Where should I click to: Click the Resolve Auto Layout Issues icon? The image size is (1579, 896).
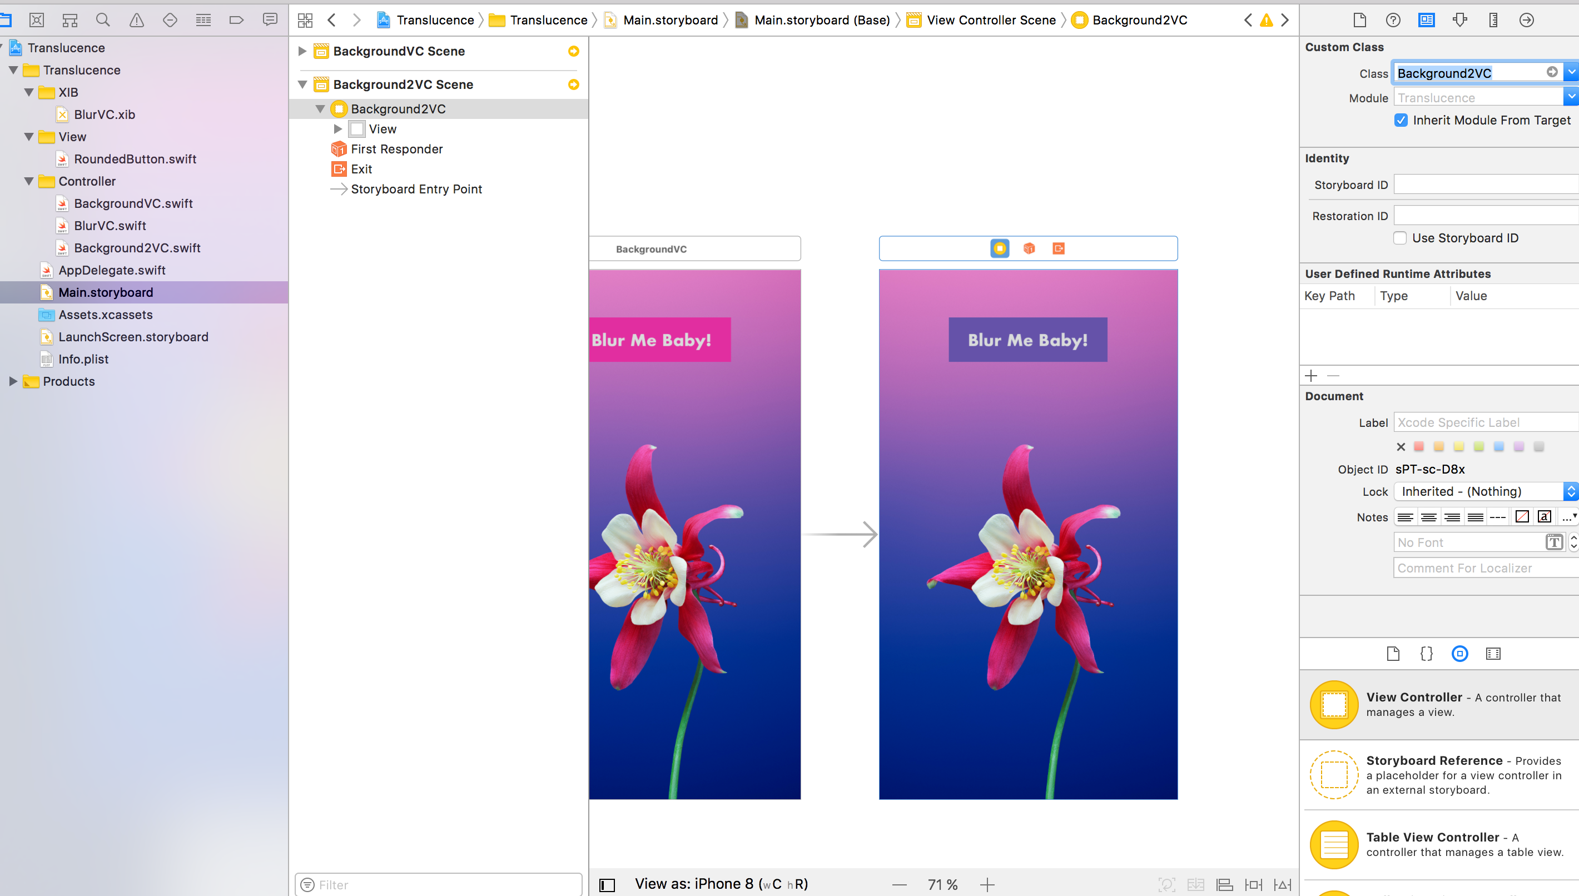tap(1283, 884)
